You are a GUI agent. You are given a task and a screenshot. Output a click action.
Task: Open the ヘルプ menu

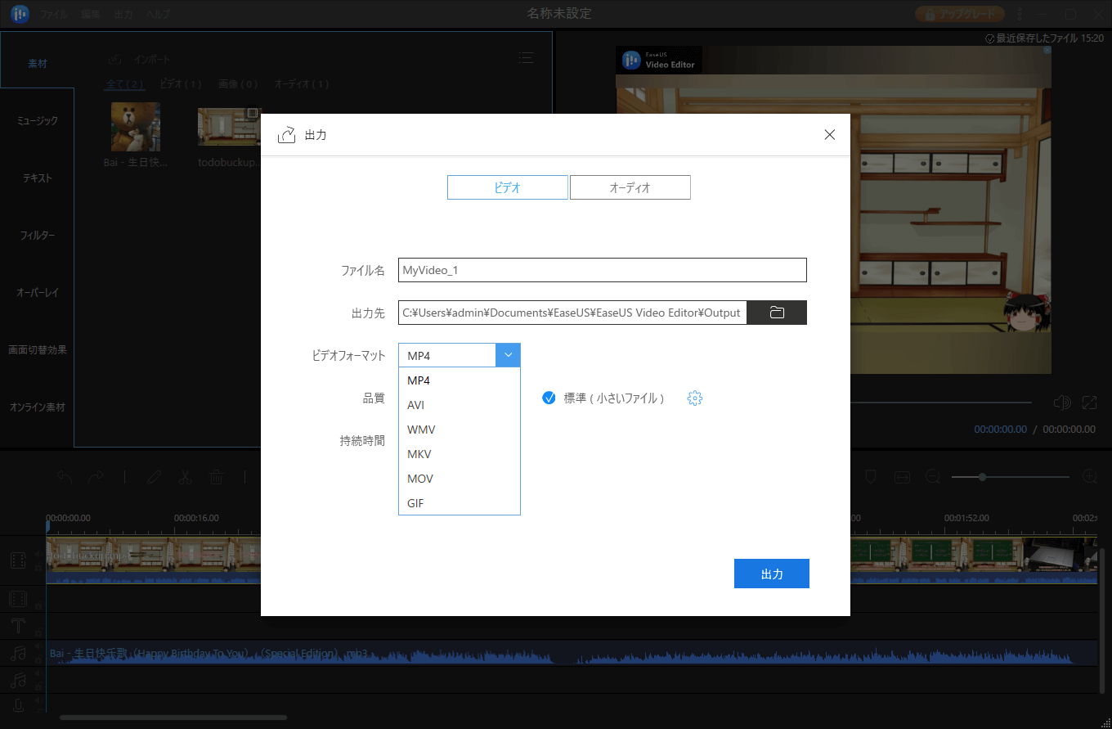(x=159, y=15)
